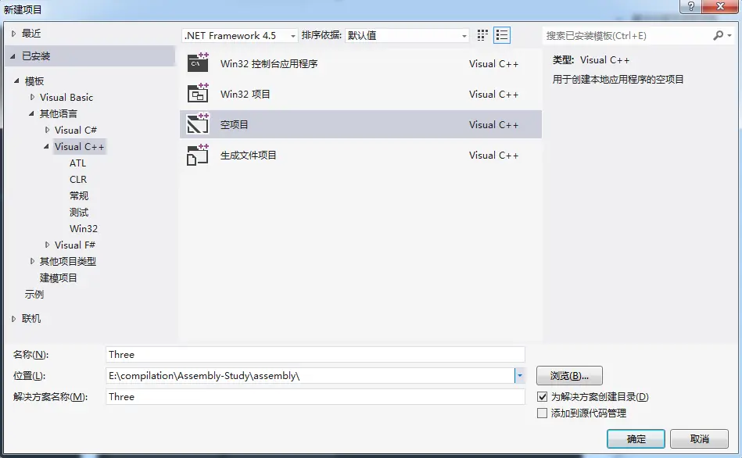Click the 空项目 template icon
The image size is (742, 458).
(x=198, y=124)
